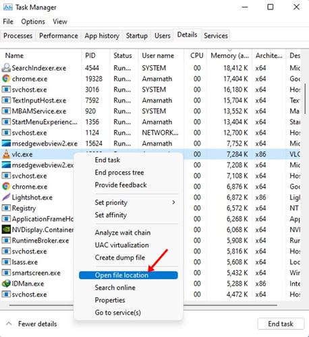Click the vertical scrollbar thumb
This screenshot has height=337, width=309.
(305, 99)
